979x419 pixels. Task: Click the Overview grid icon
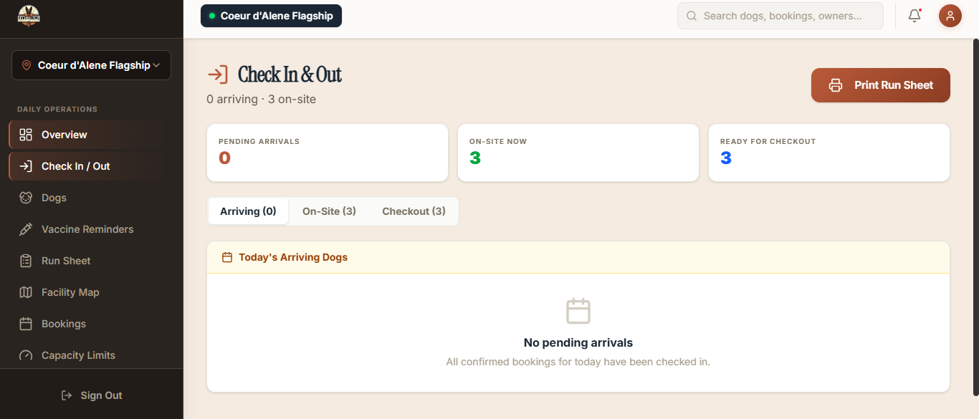(x=26, y=135)
